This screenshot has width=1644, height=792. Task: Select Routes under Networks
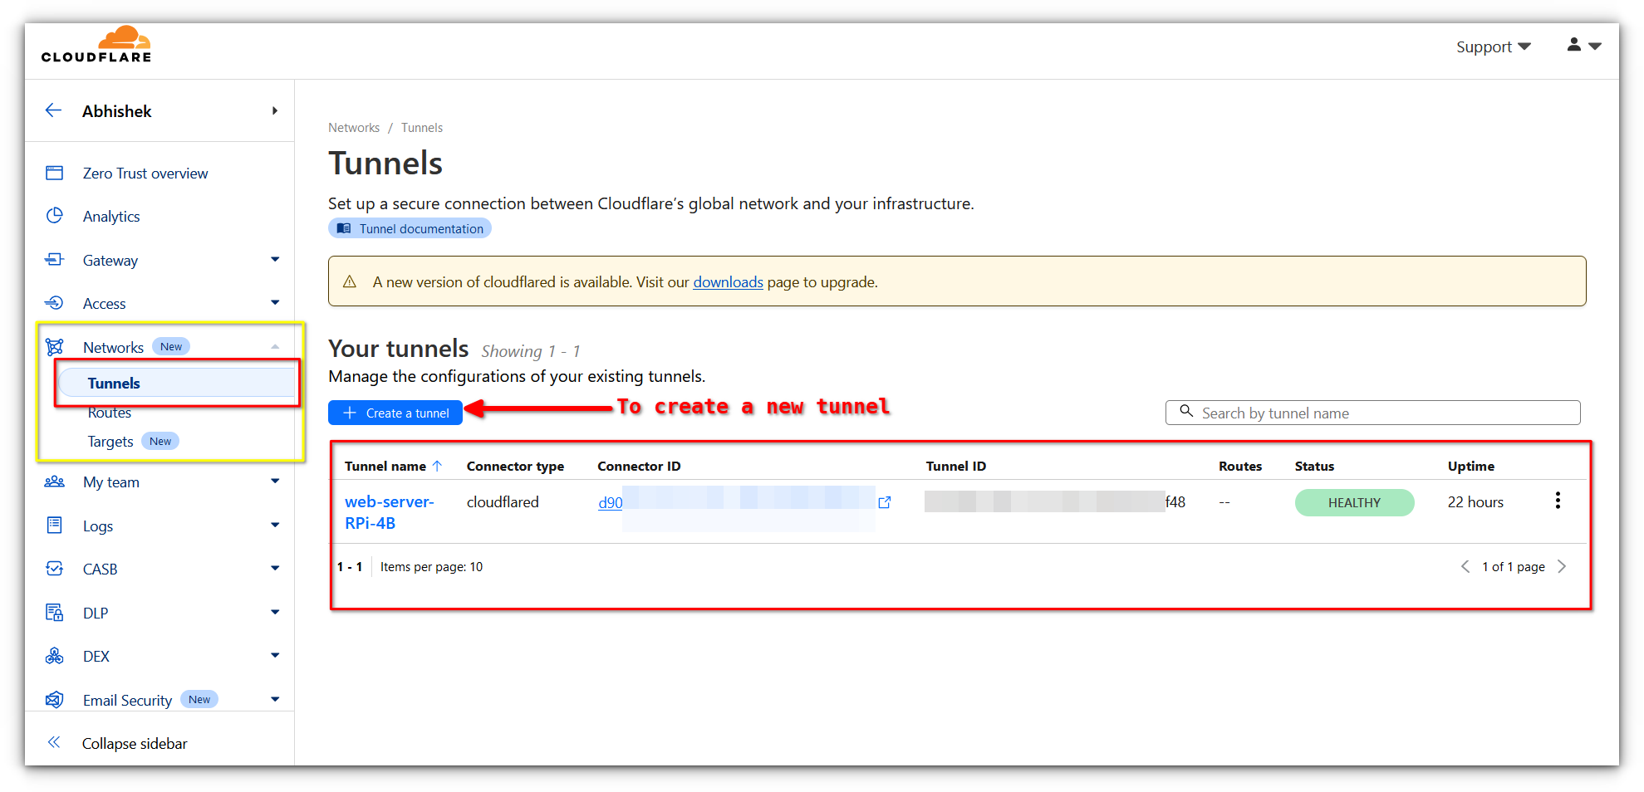tap(109, 412)
